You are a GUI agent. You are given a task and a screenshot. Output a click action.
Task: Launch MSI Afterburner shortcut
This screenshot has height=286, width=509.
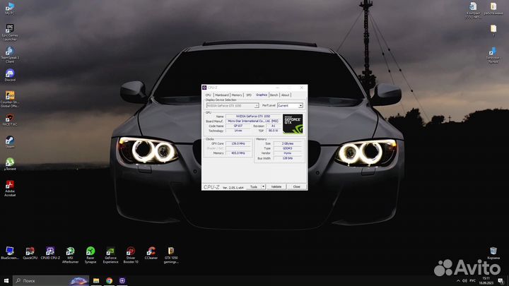pos(70,255)
